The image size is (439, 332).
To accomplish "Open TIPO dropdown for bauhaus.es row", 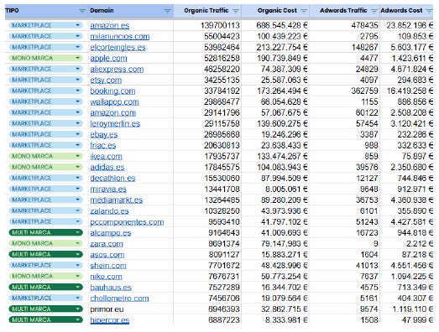I will coord(77,287).
